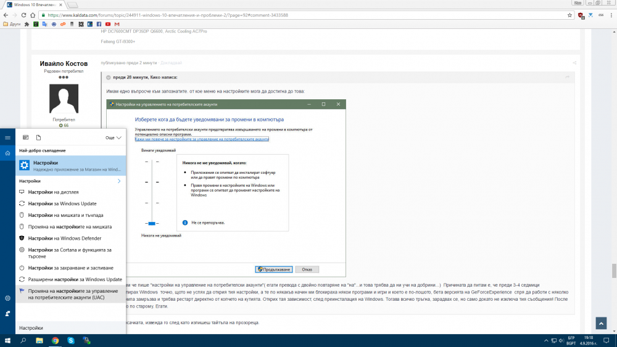Click the Ивайло Костов avatar picture
Screen dimensions: 617x347
point(64,99)
